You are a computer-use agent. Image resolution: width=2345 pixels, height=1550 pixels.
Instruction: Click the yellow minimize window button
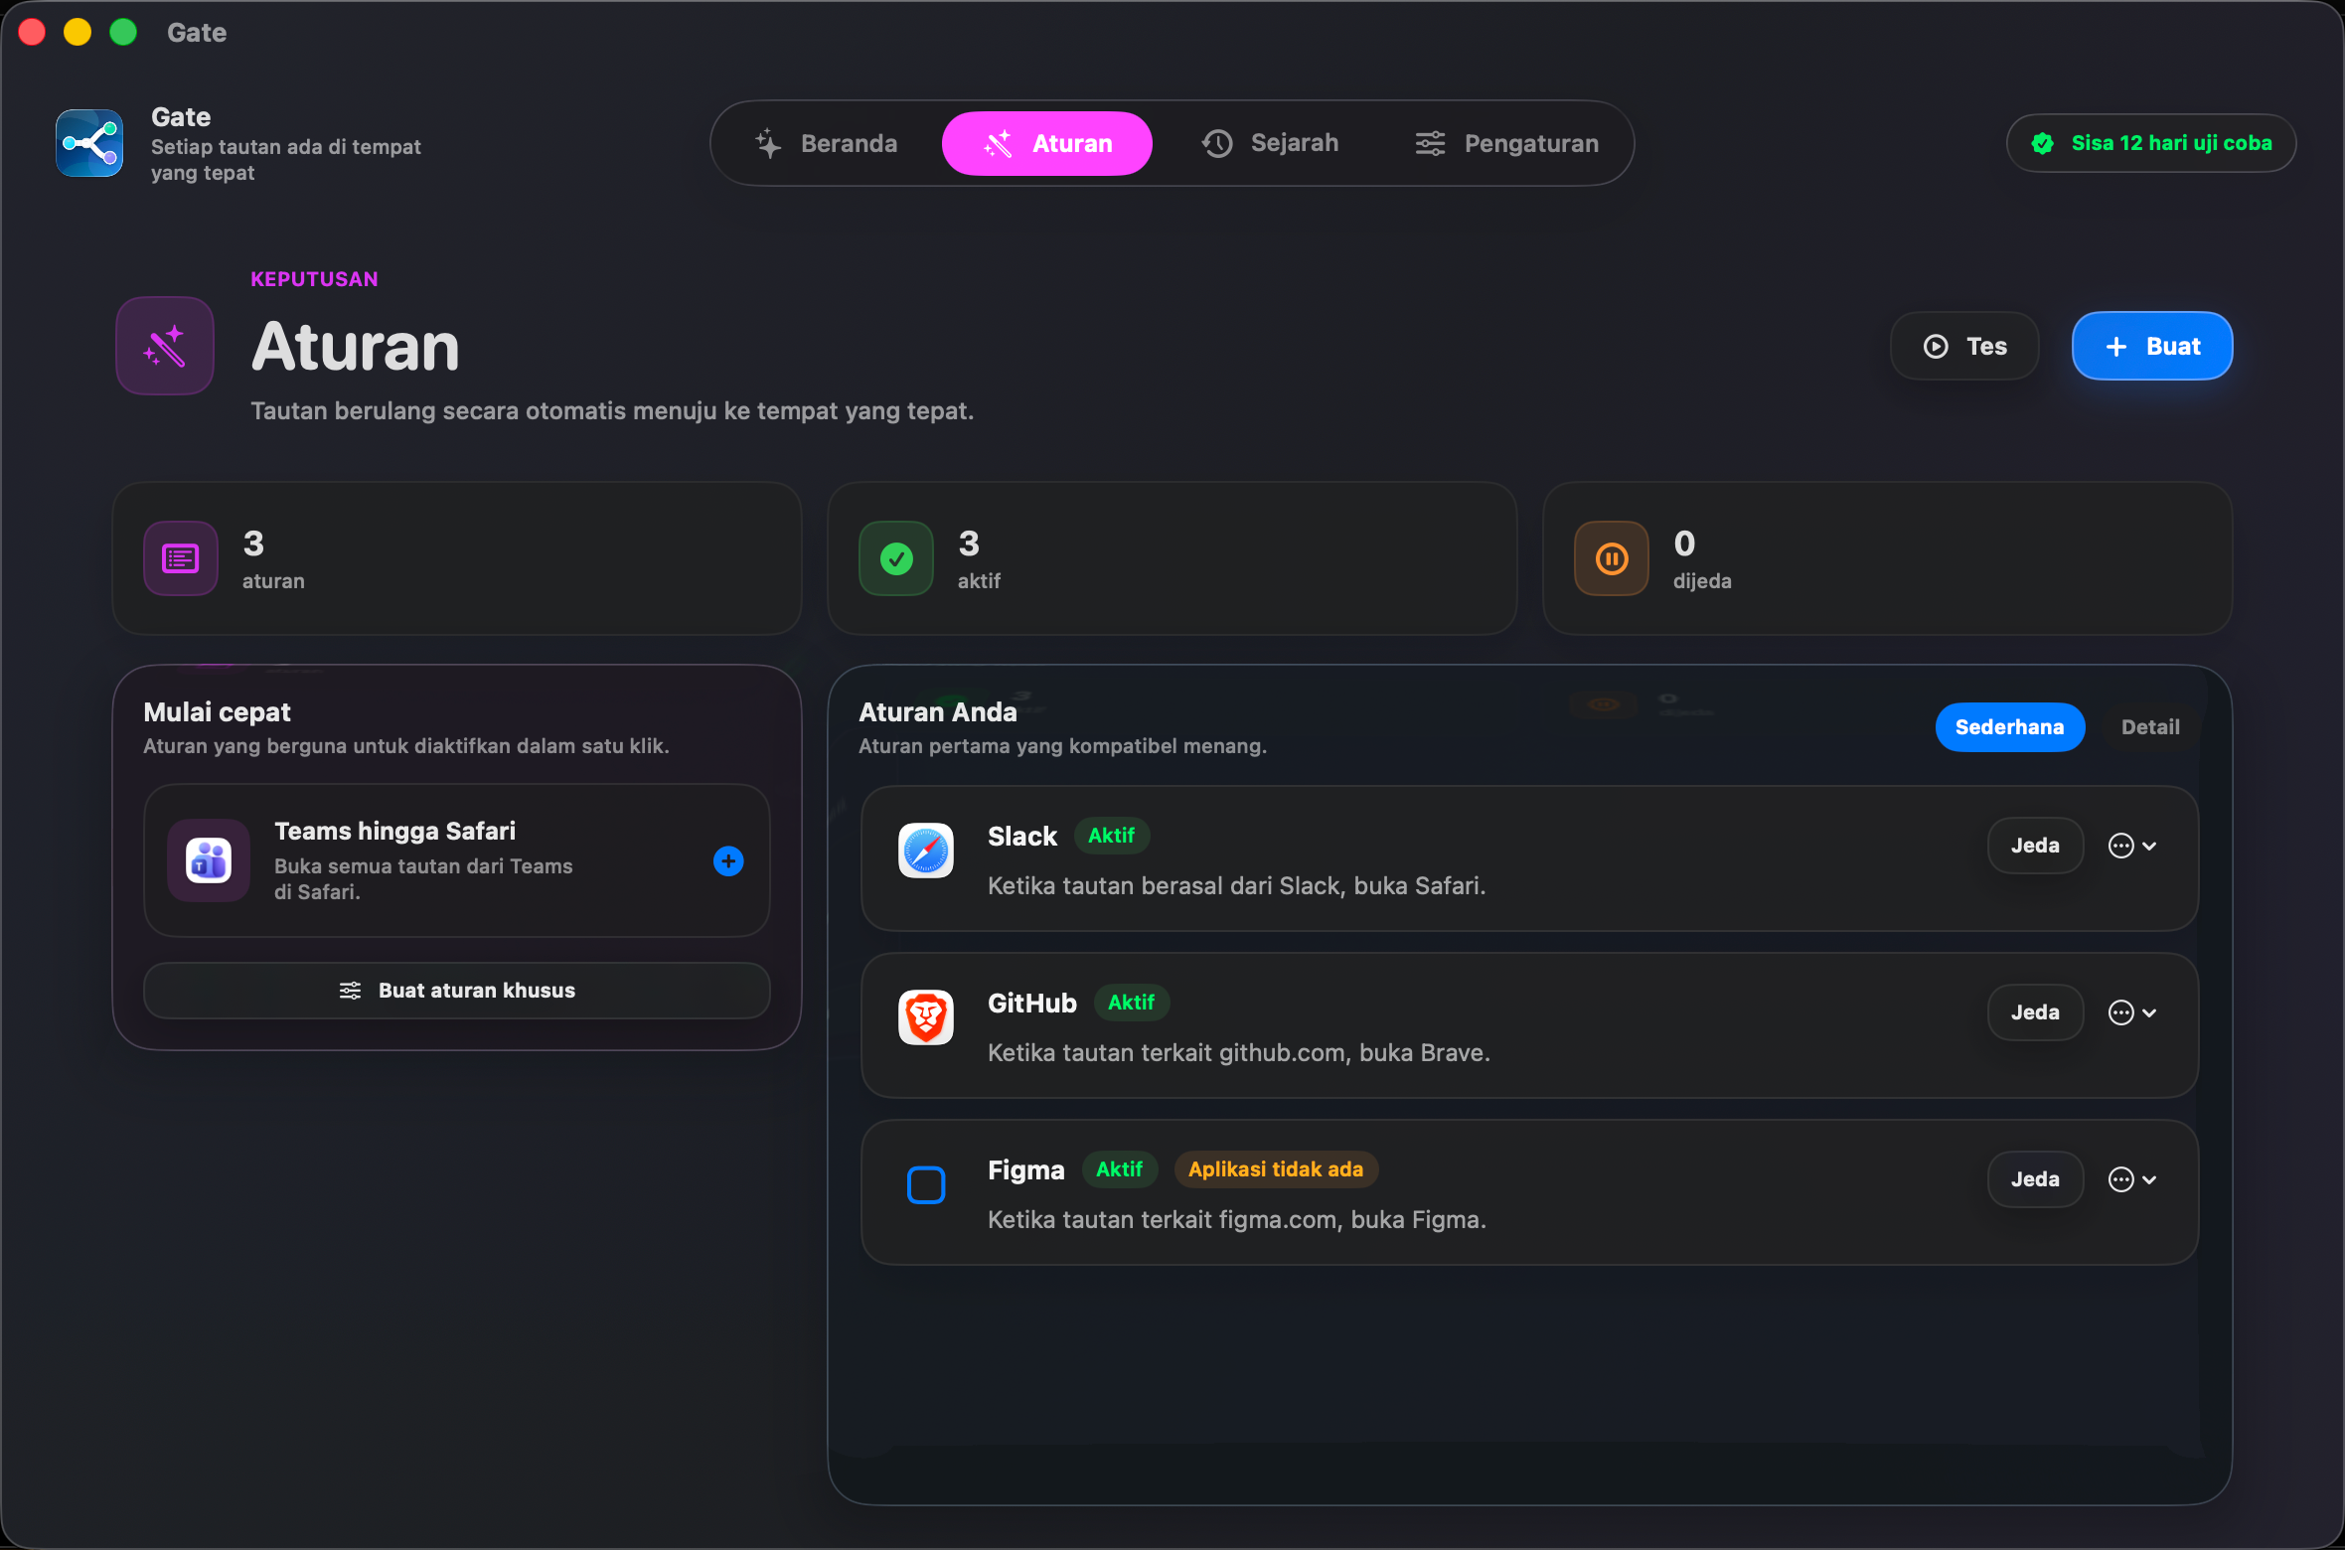(x=78, y=32)
